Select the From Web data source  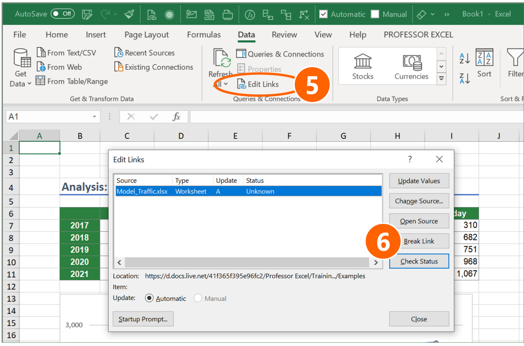tap(60, 67)
